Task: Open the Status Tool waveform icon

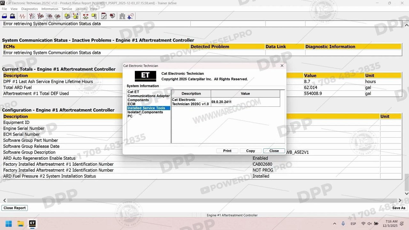Action: point(22,16)
